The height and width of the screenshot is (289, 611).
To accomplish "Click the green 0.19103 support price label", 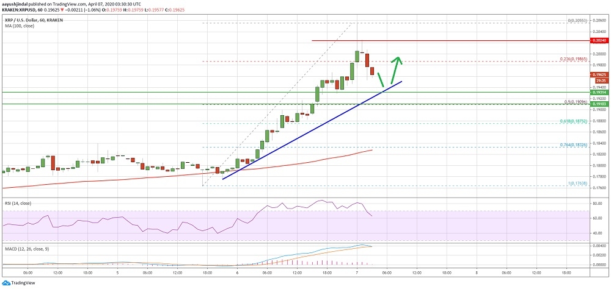I will [599, 104].
